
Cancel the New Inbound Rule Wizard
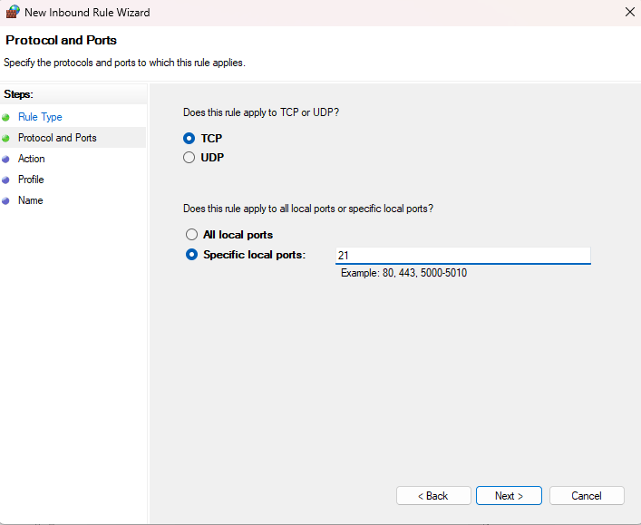click(x=587, y=496)
